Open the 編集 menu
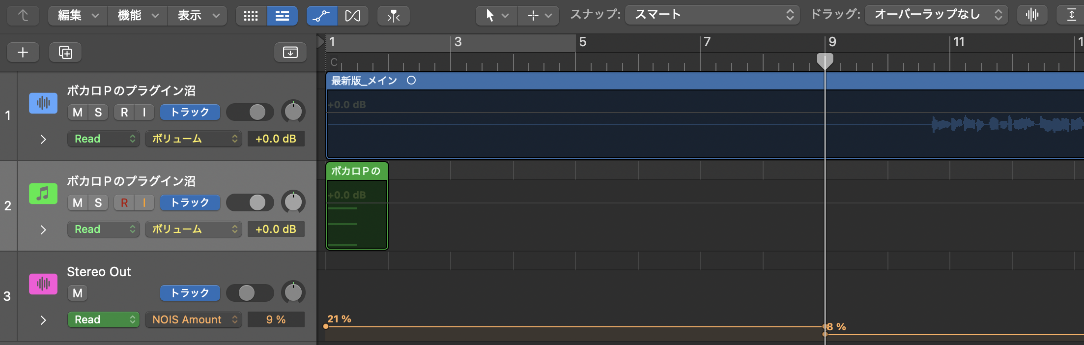Image resolution: width=1084 pixels, height=345 pixels. [x=78, y=16]
